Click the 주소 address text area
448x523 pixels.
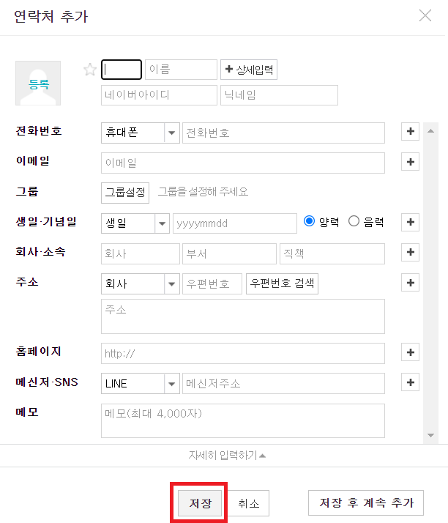243,316
